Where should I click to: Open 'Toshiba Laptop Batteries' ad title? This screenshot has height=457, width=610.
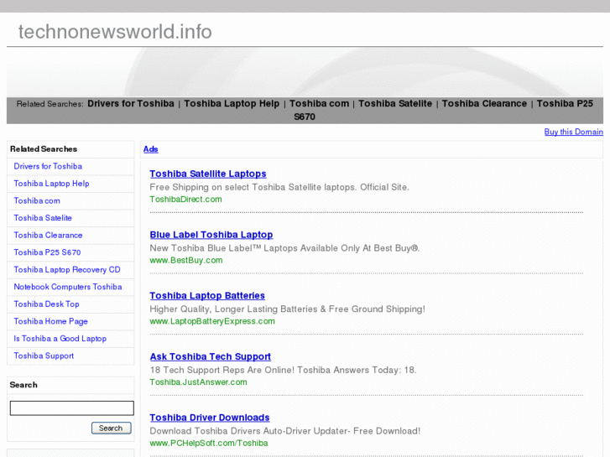point(207,296)
